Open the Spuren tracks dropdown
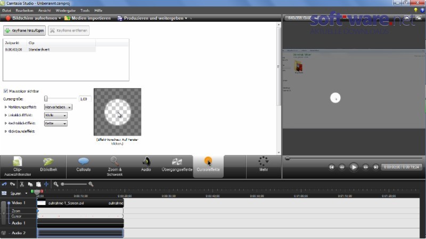The height and width of the screenshot is (239, 426). (x=26, y=193)
